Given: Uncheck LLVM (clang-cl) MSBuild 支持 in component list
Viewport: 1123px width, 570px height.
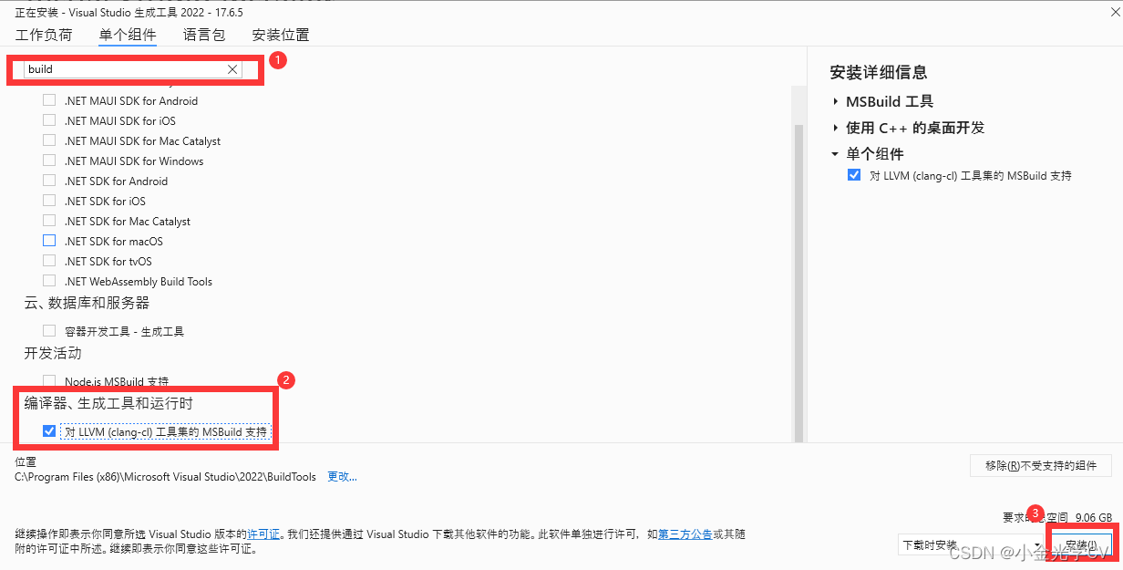Looking at the screenshot, I should coord(49,431).
